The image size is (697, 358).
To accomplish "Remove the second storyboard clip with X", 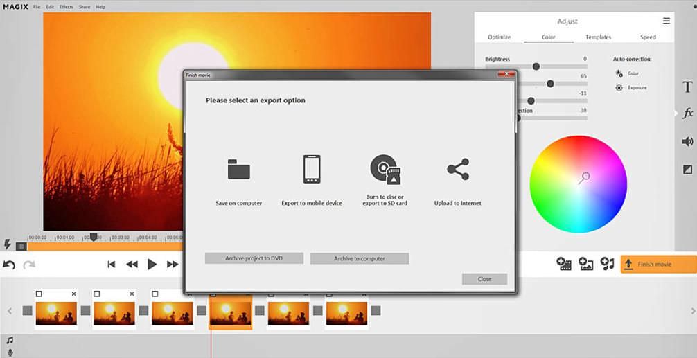I will coord(132,294).
